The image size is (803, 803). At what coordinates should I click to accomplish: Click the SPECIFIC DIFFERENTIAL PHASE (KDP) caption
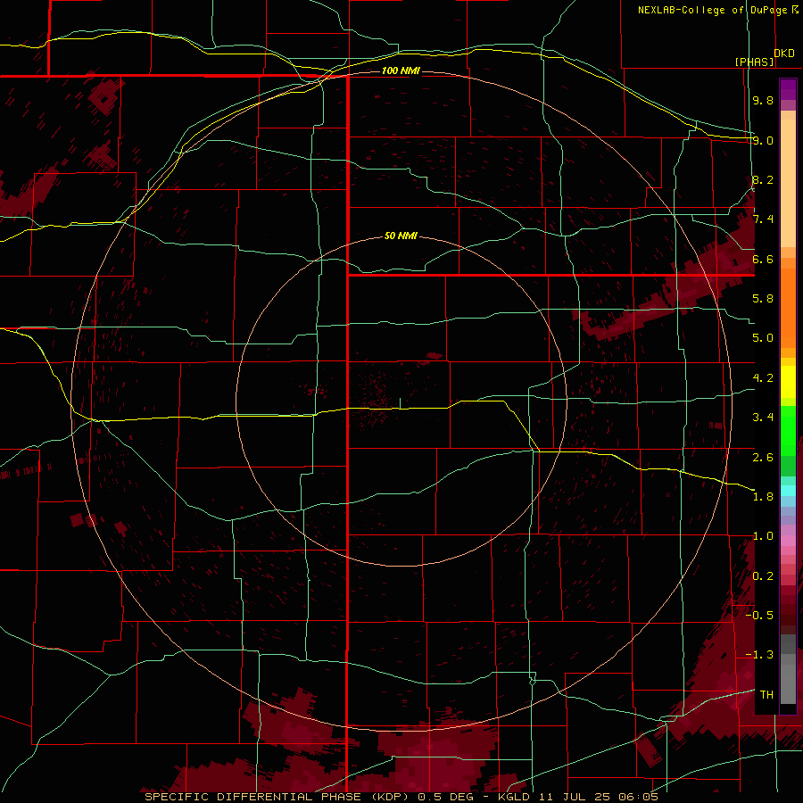pyautogui.click(x=278, y=797)
